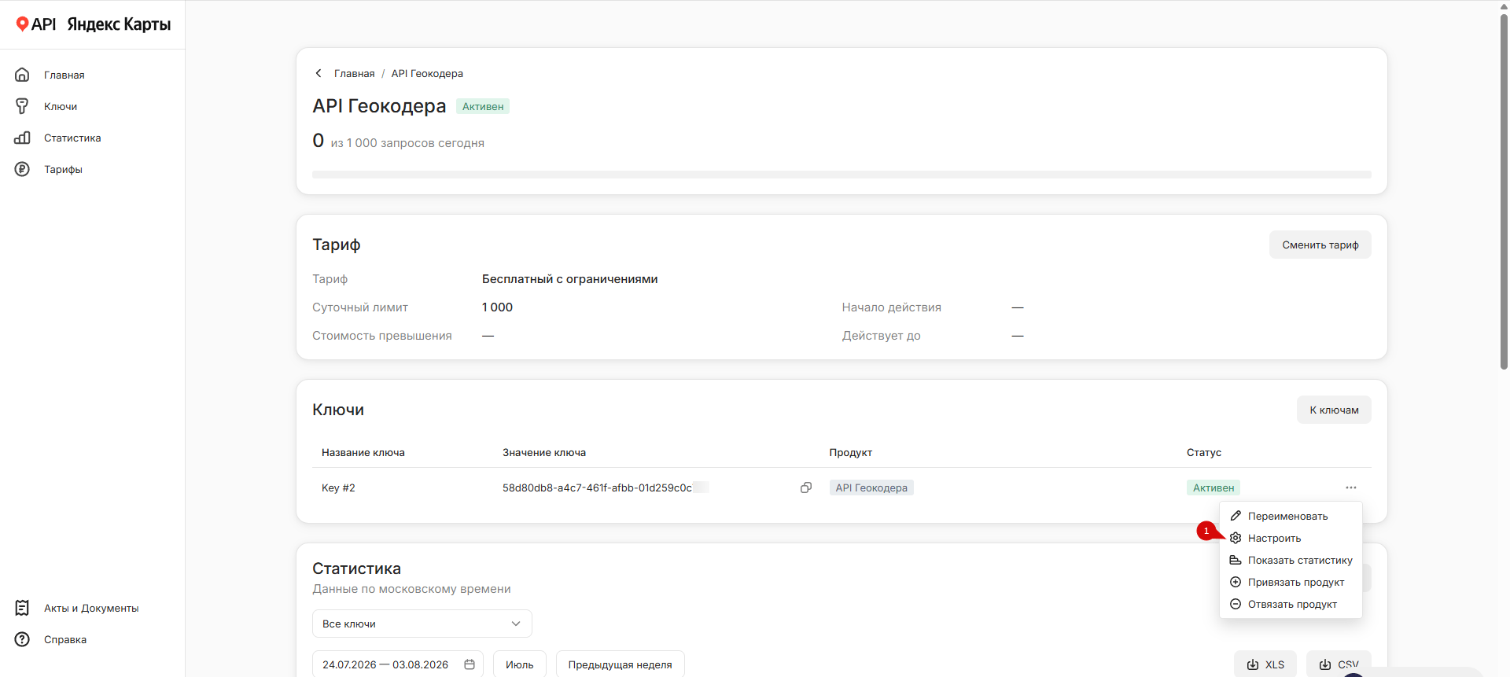Click the К ключам button
1510x677 pixels.
tap(1334, 410)
